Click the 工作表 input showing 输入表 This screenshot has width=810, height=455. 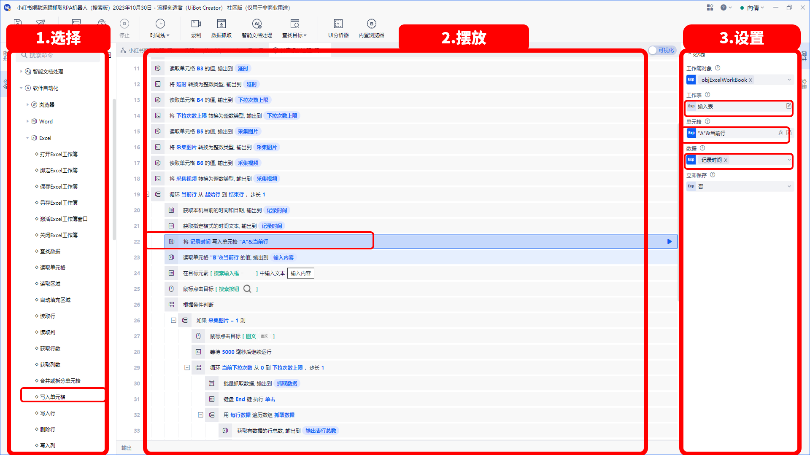pos(740,107)
